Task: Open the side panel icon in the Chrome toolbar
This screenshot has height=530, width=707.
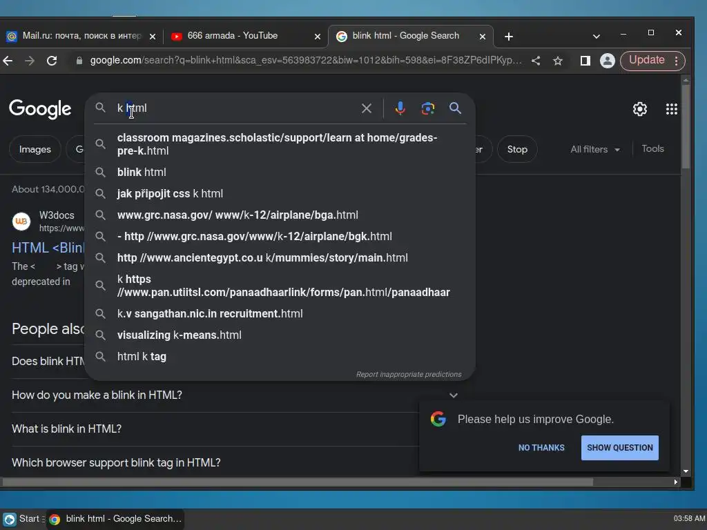Action: (585, 61)
